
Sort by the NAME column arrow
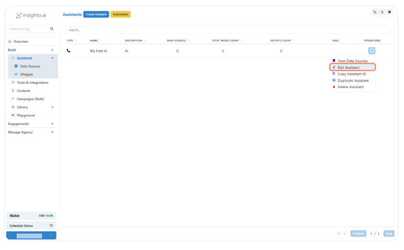pos(101,40)
